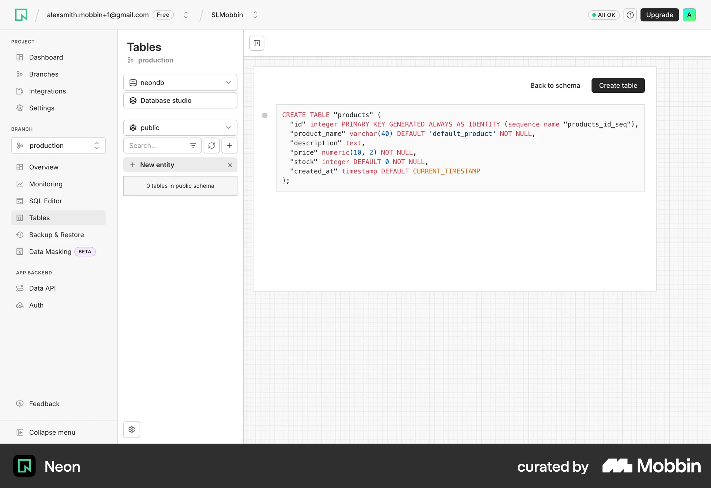The height and width of the screenshot is (488, 711).
Task: Click "products_id_seq" in the SQL
Action: (597, 125)
